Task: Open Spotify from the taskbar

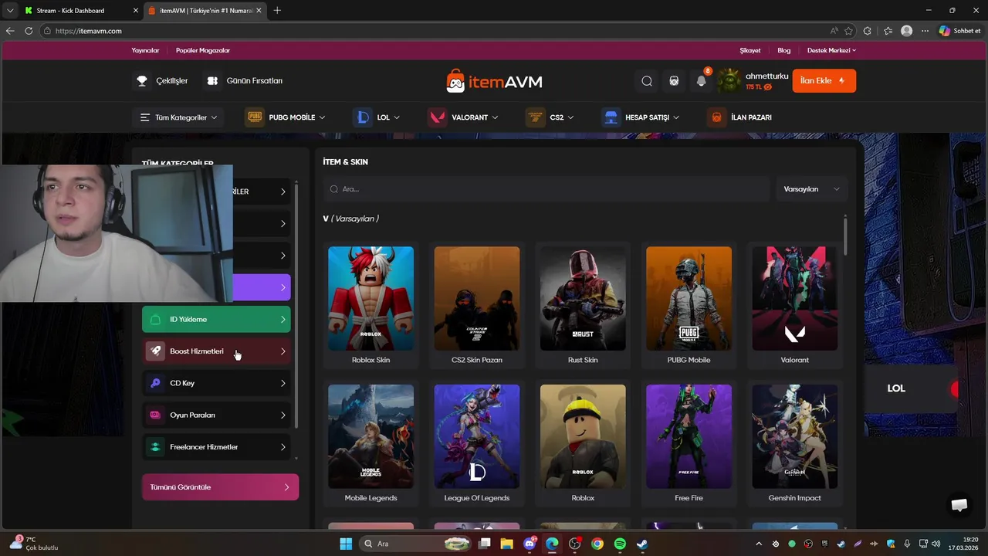Action: 620,544
